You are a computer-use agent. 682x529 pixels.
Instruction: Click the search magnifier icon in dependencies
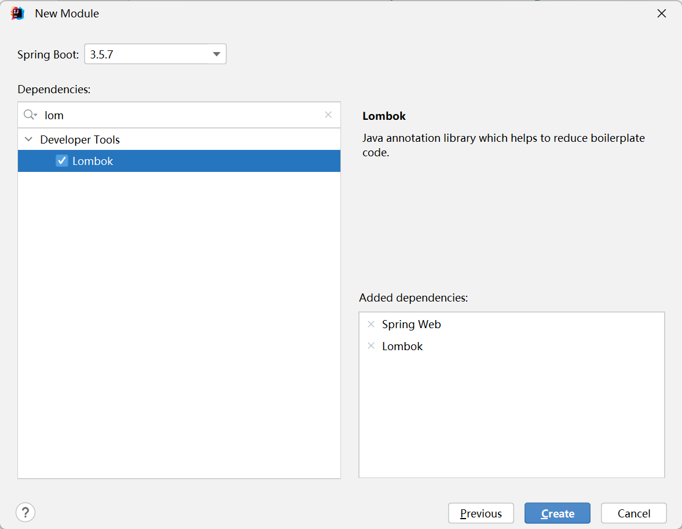pyautogui.click(x=30, y=115)
